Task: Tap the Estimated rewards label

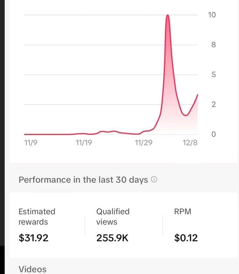Action: [x=37, y=216]
